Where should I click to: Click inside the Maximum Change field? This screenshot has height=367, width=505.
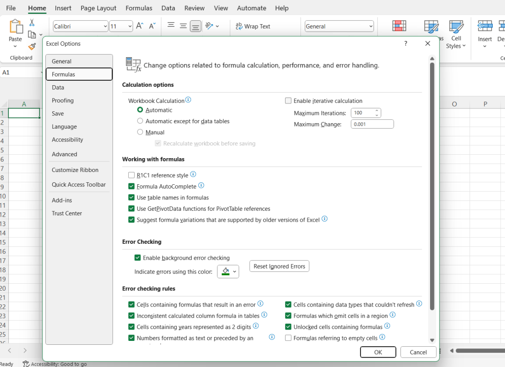coord(372,124)
